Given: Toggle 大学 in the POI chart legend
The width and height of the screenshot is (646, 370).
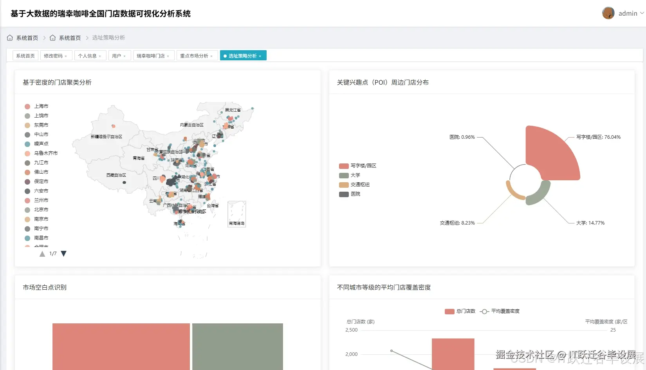Looking at the screenshot, I should (350, 175).
